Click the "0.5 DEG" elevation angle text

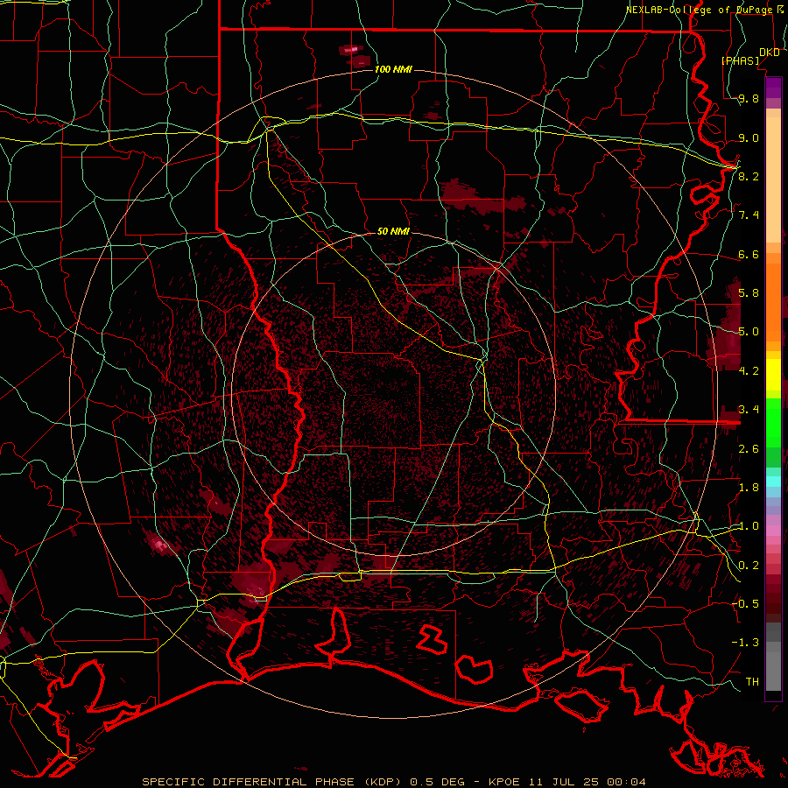click(437, 782)
